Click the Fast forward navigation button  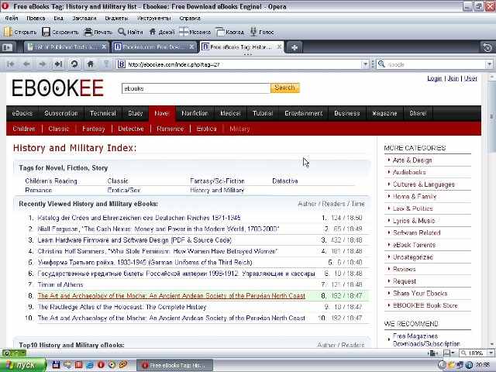tap(58, 64)
